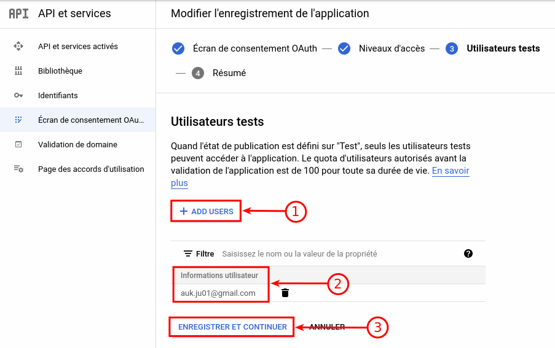The height and width of the screenshot is (348, 555).
Task: Open the filter help question mark icon
Action: click(x=468, y=253)
